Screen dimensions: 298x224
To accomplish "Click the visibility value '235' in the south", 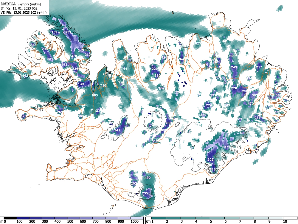I will pos(145,193).
